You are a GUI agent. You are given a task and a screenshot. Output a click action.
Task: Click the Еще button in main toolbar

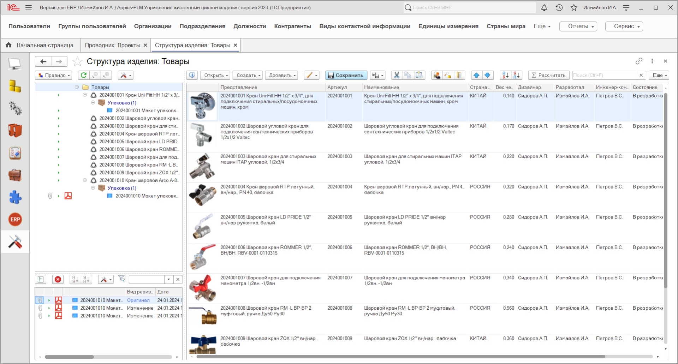(x=659, y=75)
